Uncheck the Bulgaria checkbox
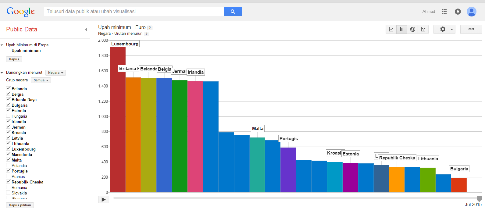This screenshot has height=210, width=485. [x=8, y=105]
